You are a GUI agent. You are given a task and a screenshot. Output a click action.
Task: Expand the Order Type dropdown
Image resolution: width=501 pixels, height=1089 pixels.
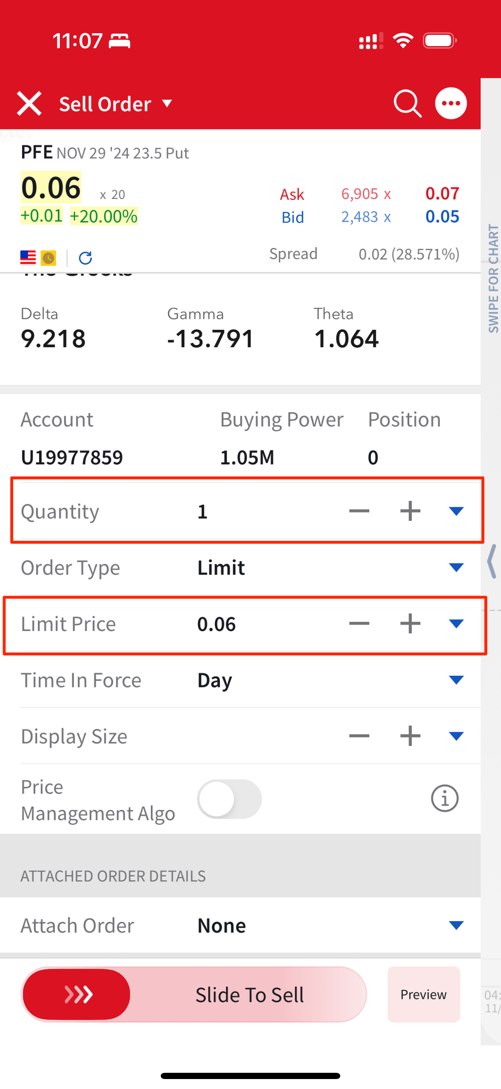pyautogui.click(x=456, y=567)
